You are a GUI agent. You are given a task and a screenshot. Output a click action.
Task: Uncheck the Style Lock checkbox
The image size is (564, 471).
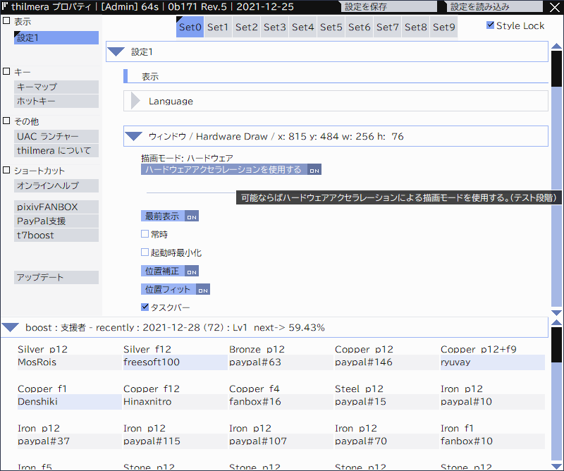click(x=490, y=25)
